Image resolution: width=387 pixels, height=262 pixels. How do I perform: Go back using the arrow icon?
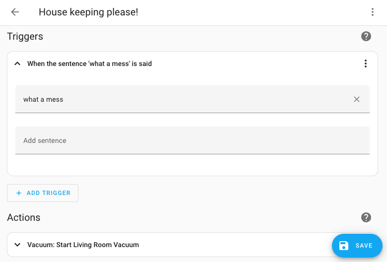[15, 12]
